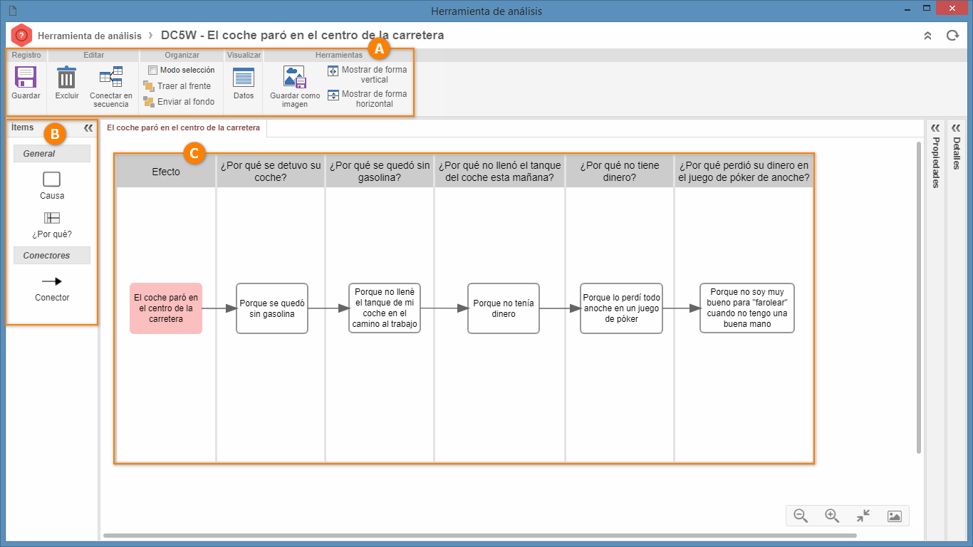The height and width of the screenshot is (547, 973).
Task: Select the Porque no soy muy bueno box
Action: [747, 308]
